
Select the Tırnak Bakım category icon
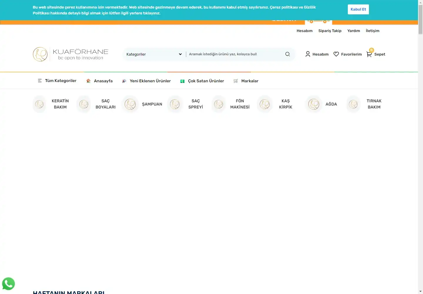pos(353,104)
